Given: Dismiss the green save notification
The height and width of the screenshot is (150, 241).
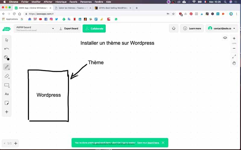Looking at the screenshot, I should (163, 143).
